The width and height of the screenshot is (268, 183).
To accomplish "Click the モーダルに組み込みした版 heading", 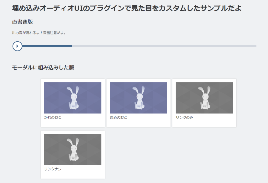I will (43, 68).
